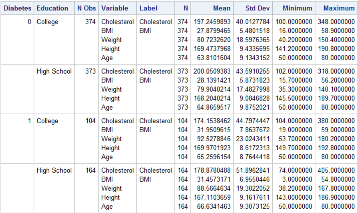
Task: Click maximum value 318.0000000
Action: click(x=336, y=71)
